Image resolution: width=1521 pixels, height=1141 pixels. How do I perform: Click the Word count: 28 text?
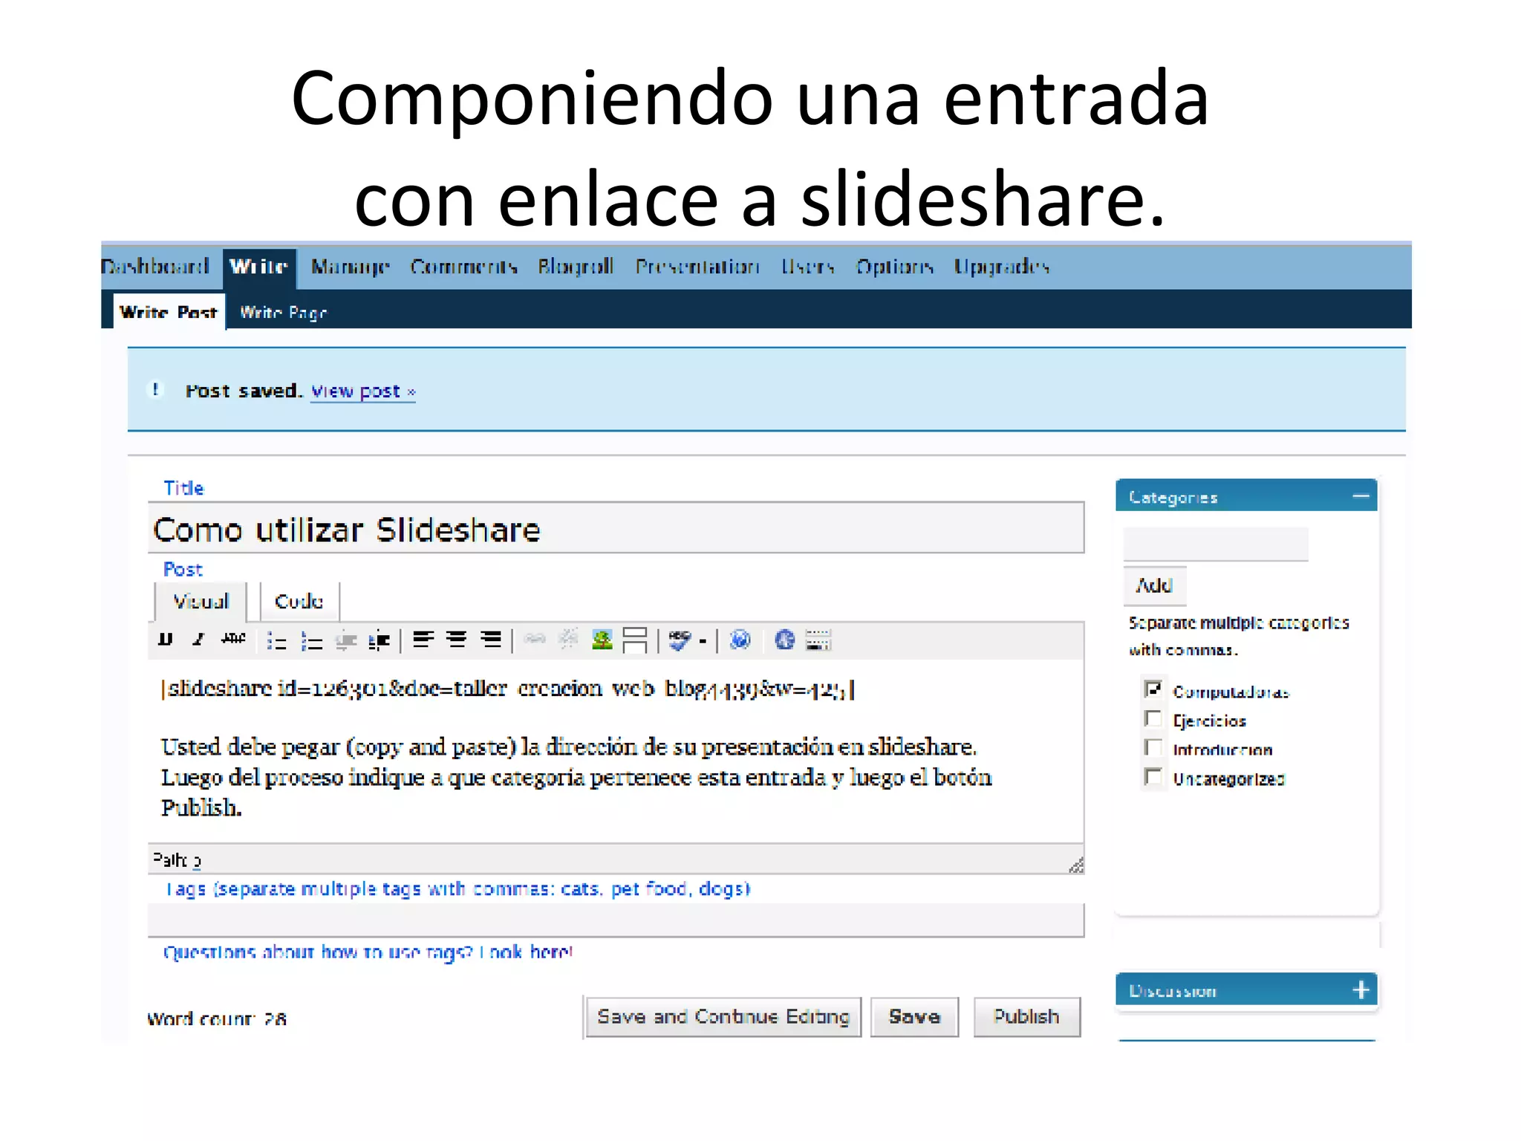[216, 1018]
